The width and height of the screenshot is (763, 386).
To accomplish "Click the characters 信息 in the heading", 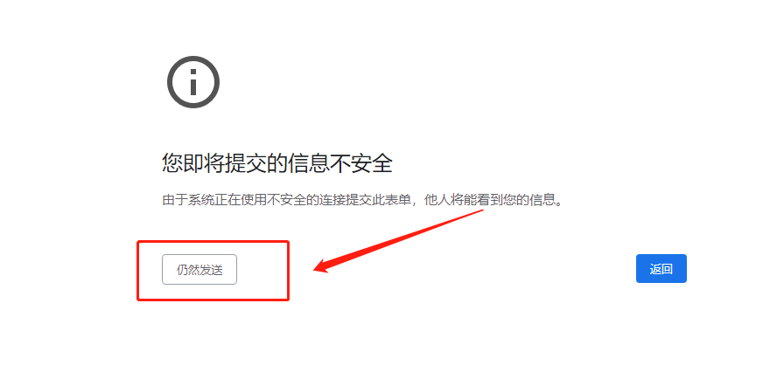I will pyautogui.click(x=308, y=162).
